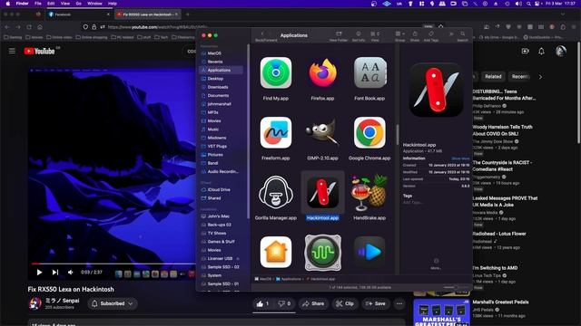Open iCloud Drive in Finder sidebar
581x326 pixels.
point(219,189)
